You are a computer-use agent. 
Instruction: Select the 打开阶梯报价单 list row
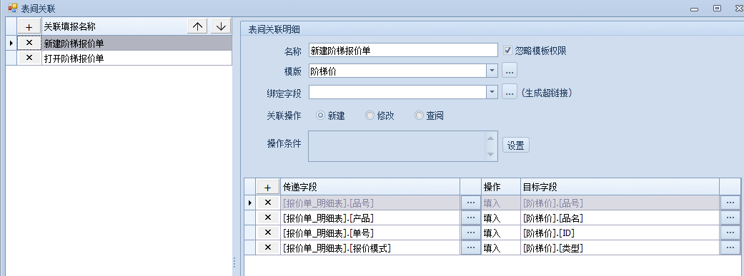(x=137, y=58)
